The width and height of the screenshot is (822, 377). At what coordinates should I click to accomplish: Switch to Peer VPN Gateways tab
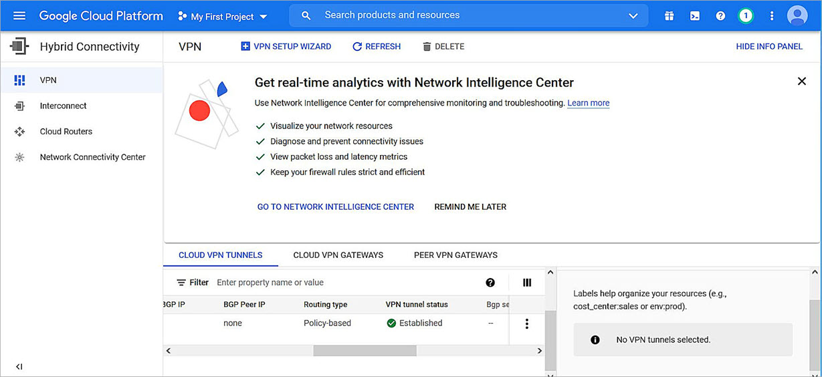tap(455, 255)
